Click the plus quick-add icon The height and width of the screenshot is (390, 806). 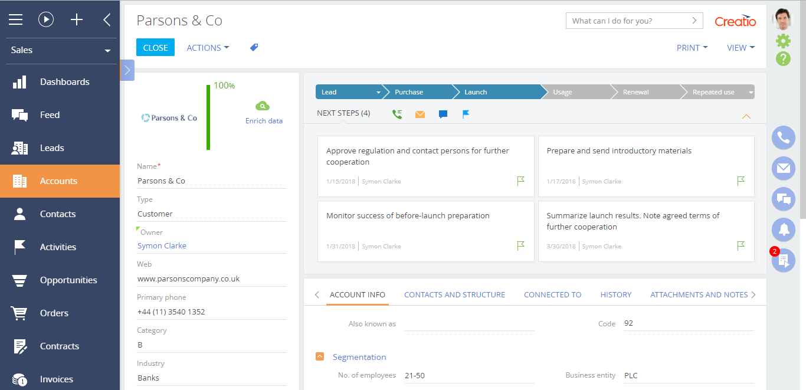click(x=77, y=19)
